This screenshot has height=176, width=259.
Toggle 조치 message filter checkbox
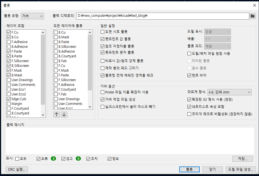pyautogui.click(x=88, y=159)
